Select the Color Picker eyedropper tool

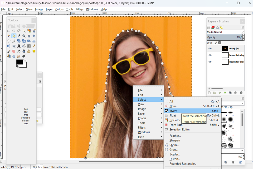pos(19,36)
